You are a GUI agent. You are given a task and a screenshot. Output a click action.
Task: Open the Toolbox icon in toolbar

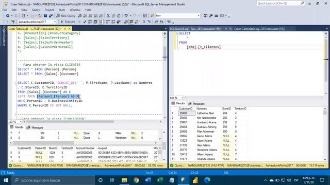click(217, 16)
